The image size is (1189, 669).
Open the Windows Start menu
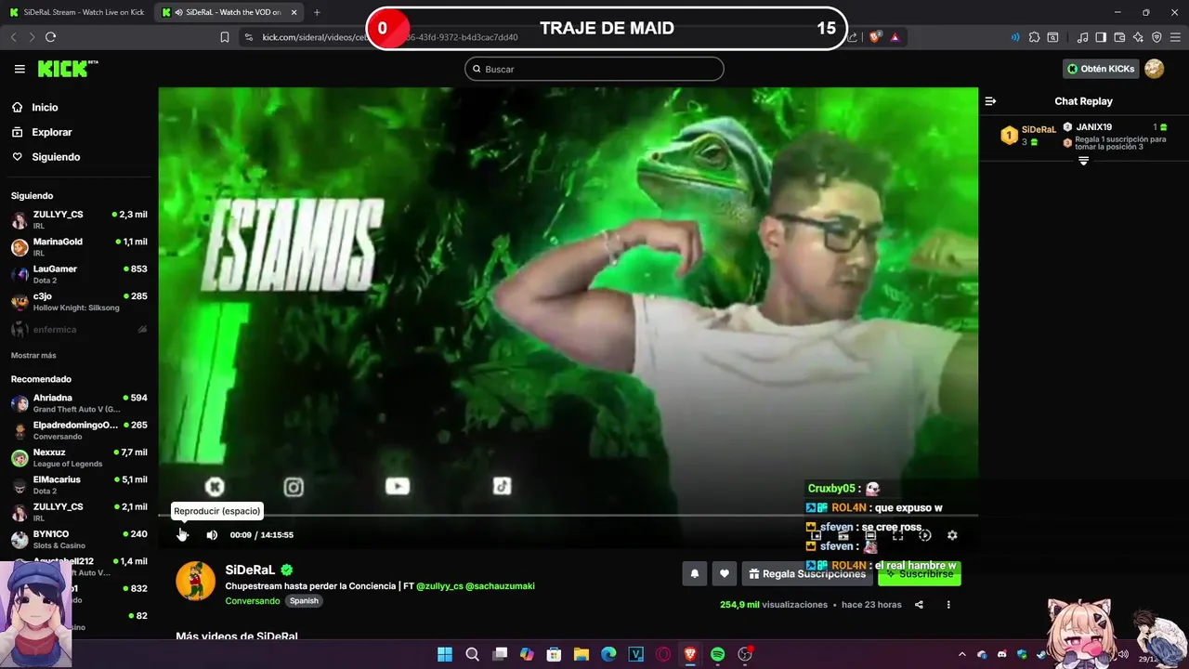pos(445,654)
